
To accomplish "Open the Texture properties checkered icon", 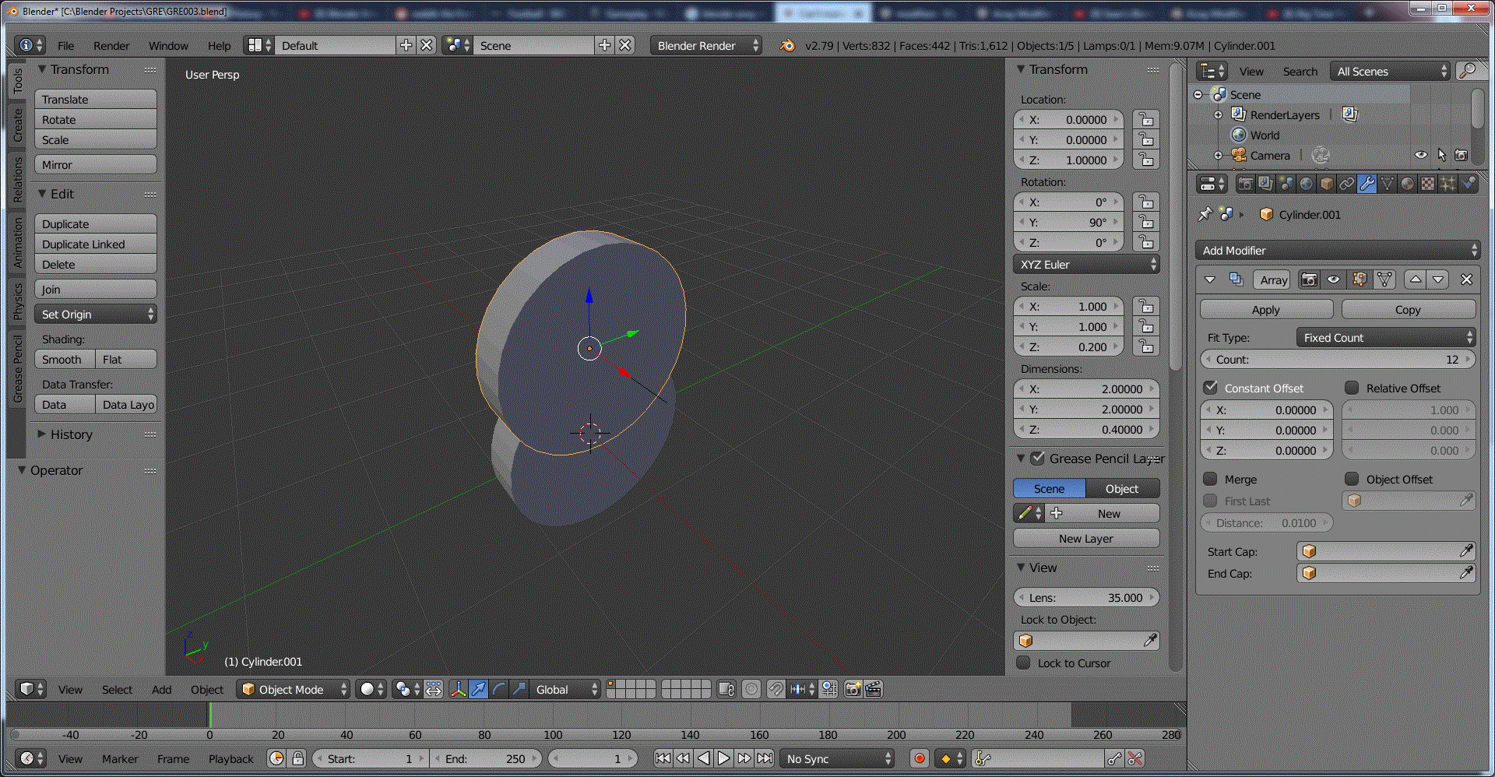I will click(1427, 184).
